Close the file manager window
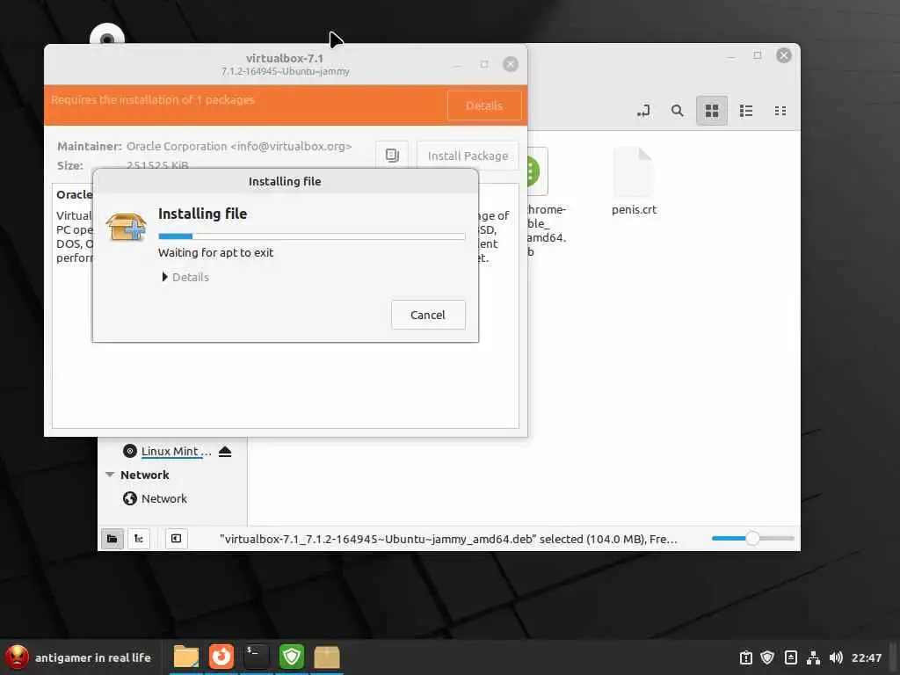The image size is (900, 675). point(783,55)
